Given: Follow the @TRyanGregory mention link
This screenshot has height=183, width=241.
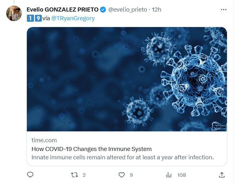Looking at the screenshot, I should (73, 18).
